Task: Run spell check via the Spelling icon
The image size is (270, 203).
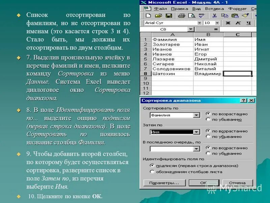Action: click(201, 16)
